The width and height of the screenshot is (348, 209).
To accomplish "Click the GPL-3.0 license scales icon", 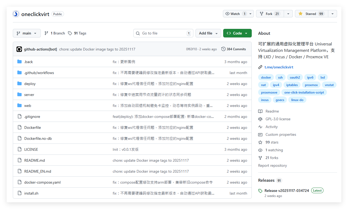I will click(x=260, y=119).
